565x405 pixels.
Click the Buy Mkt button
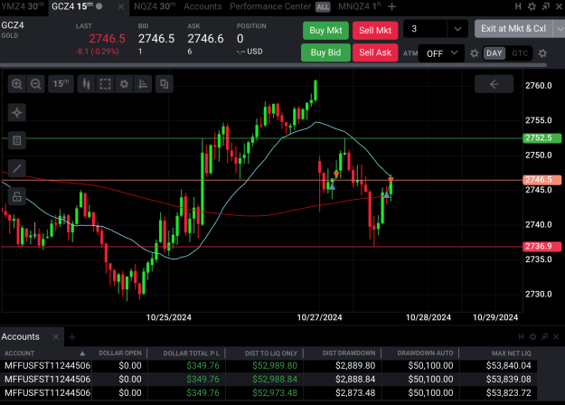pyautogui.click(x=325, y=30)
